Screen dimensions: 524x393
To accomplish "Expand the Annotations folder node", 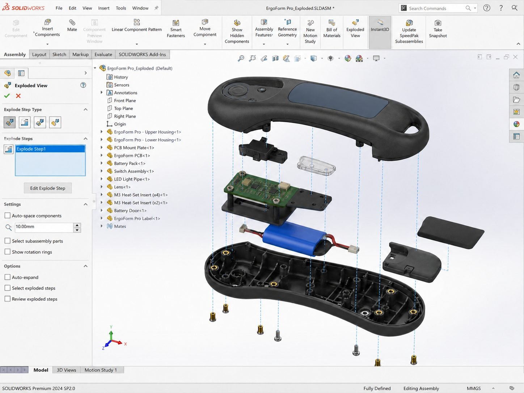I will [102, 93].
